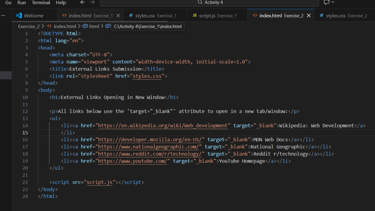Click the script.js src link
The height and width of the screenshot is (211, 375).
coord(100,182)
